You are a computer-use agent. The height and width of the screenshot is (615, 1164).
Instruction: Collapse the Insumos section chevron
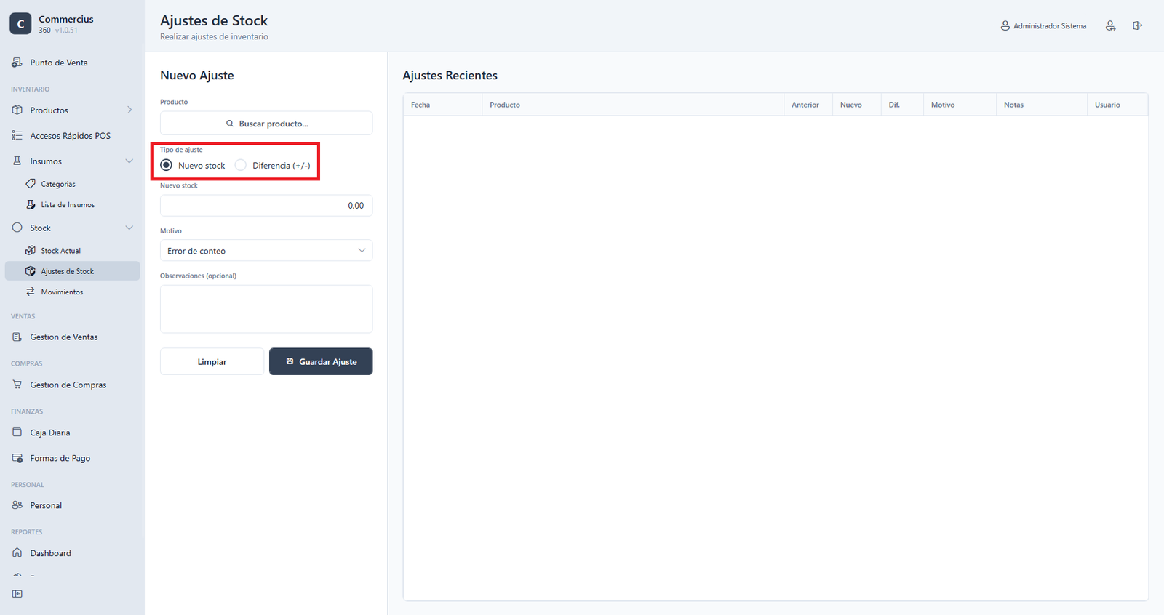click(x=129, y=161)
